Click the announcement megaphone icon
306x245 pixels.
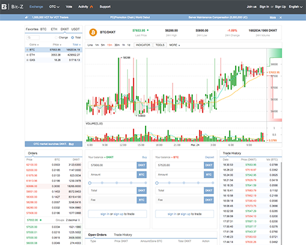pyautogui.click(x=26, y=17)
